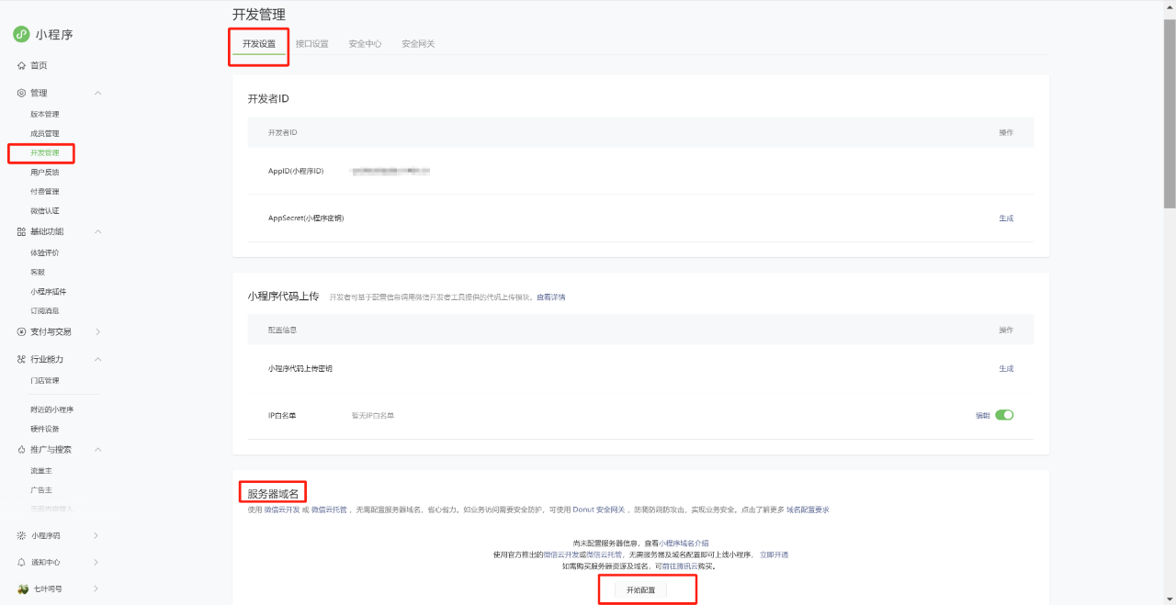
Task: Expand the 通知中心 menu arrow
Action: (x=96, y=562)
